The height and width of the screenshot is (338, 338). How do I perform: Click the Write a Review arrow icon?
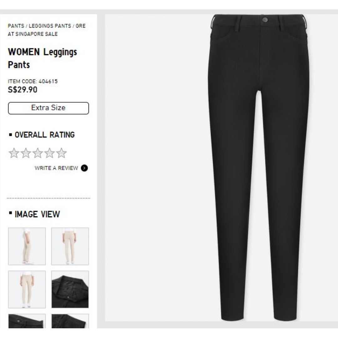84,168
